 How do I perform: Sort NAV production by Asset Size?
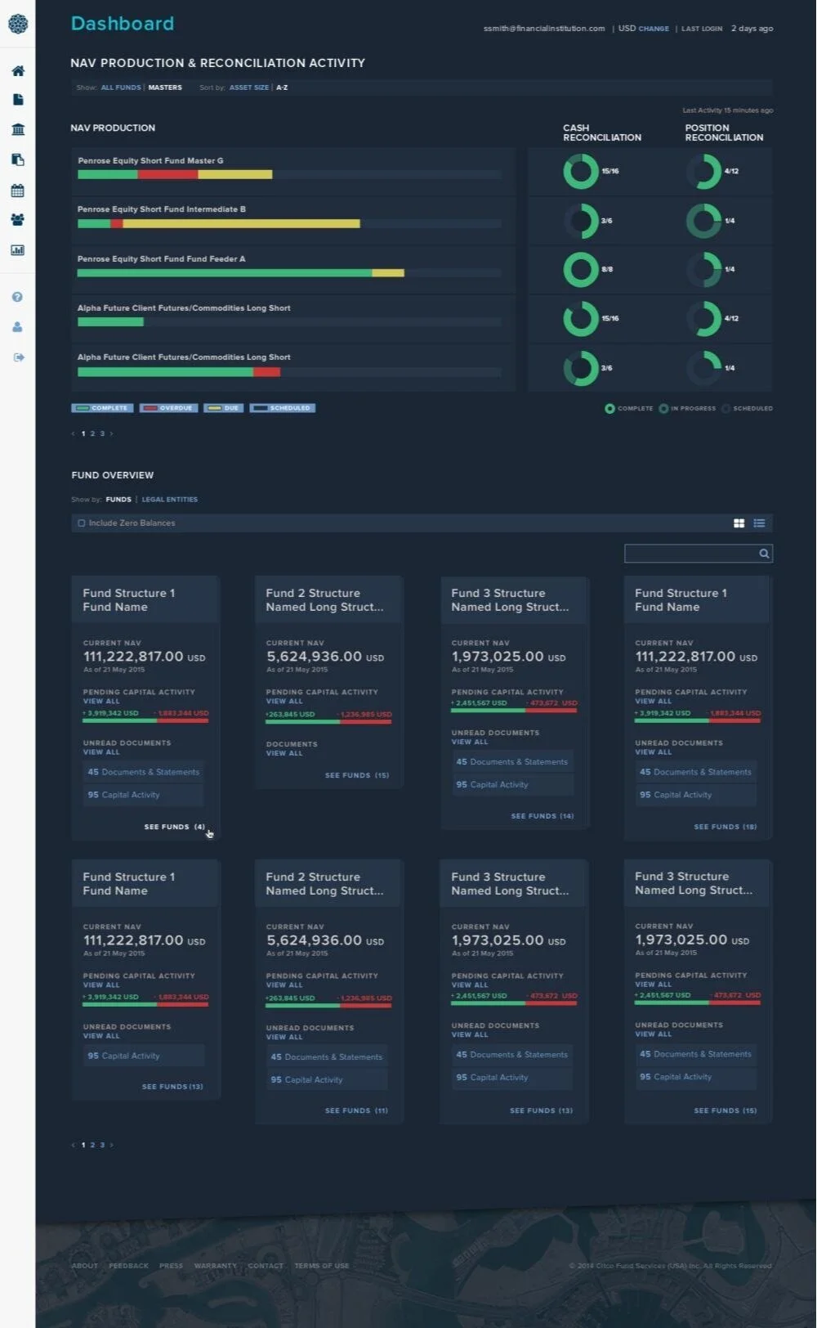coord(249,87)
